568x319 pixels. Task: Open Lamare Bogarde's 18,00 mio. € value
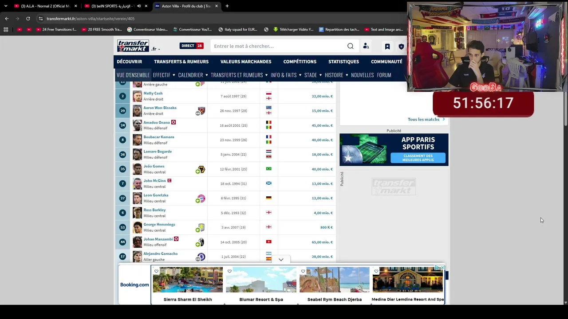pos(322,155)
